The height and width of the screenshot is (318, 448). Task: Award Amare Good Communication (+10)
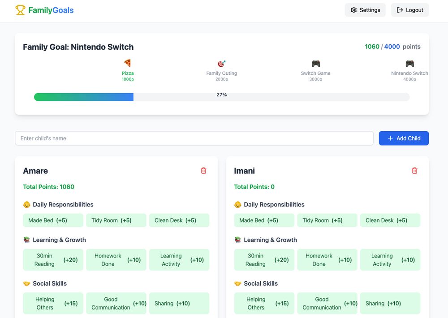coord(116,303)
